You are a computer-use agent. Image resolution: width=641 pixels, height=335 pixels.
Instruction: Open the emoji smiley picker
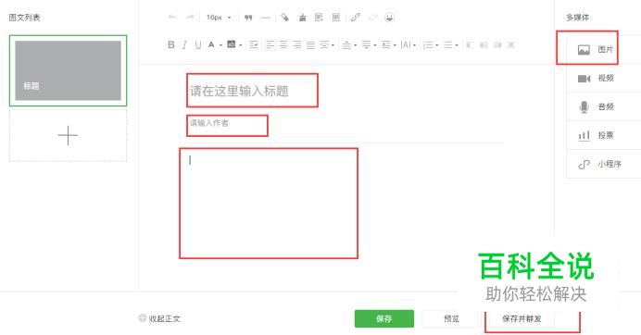(390, 18)
